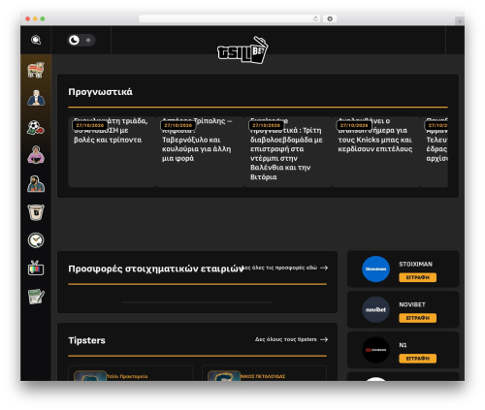Click the TsiliBet logo
485x410 pixels.
(242, 50)
